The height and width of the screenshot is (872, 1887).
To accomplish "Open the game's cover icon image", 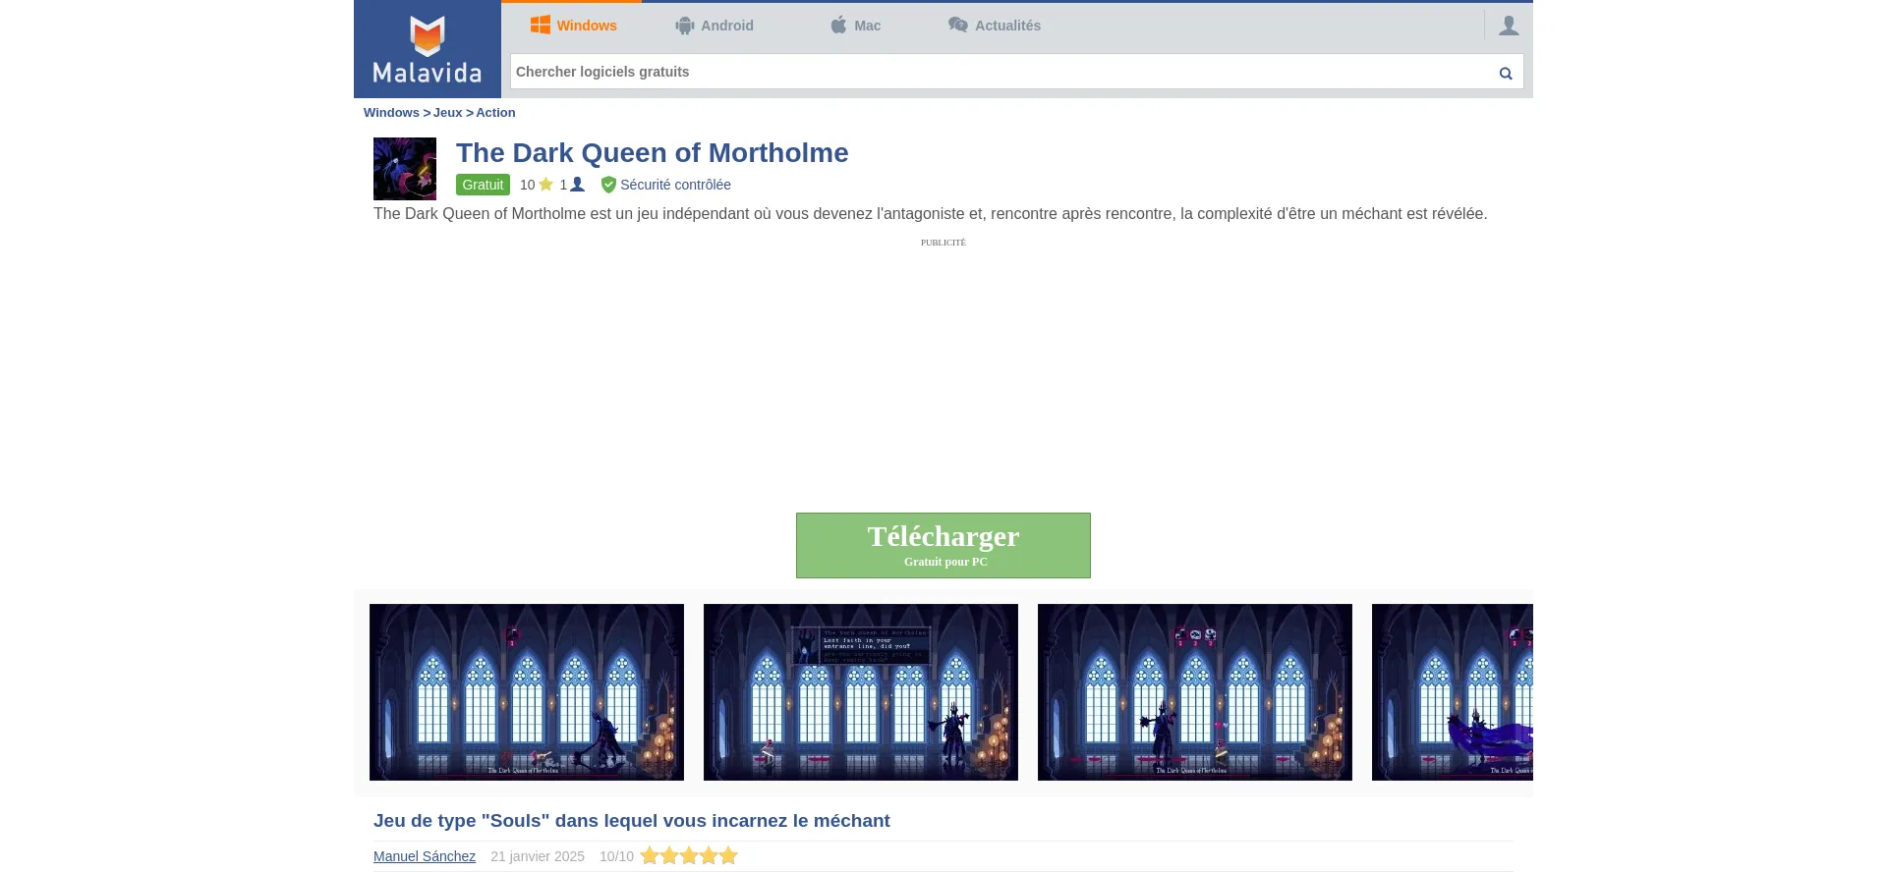I will [405, 169].
